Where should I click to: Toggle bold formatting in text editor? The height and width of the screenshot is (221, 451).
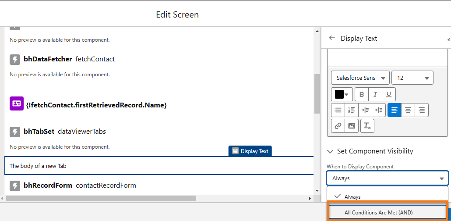[x=362, y=94]
